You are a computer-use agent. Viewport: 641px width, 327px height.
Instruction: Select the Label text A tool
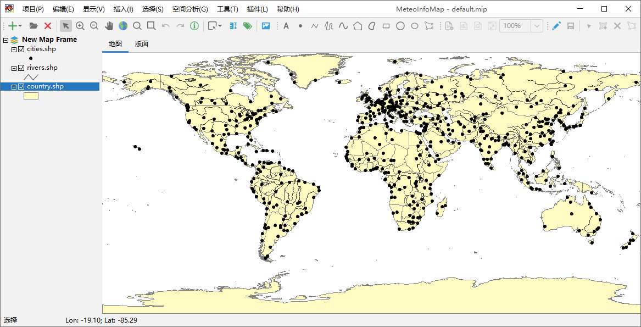pos(286,26)
